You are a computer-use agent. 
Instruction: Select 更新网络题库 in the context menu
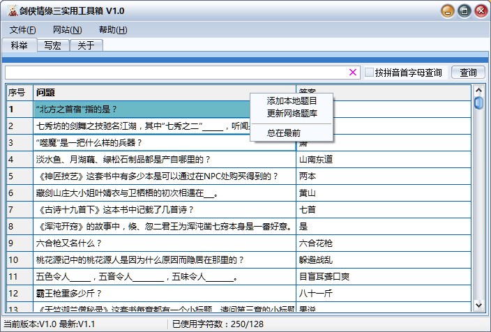292,113
